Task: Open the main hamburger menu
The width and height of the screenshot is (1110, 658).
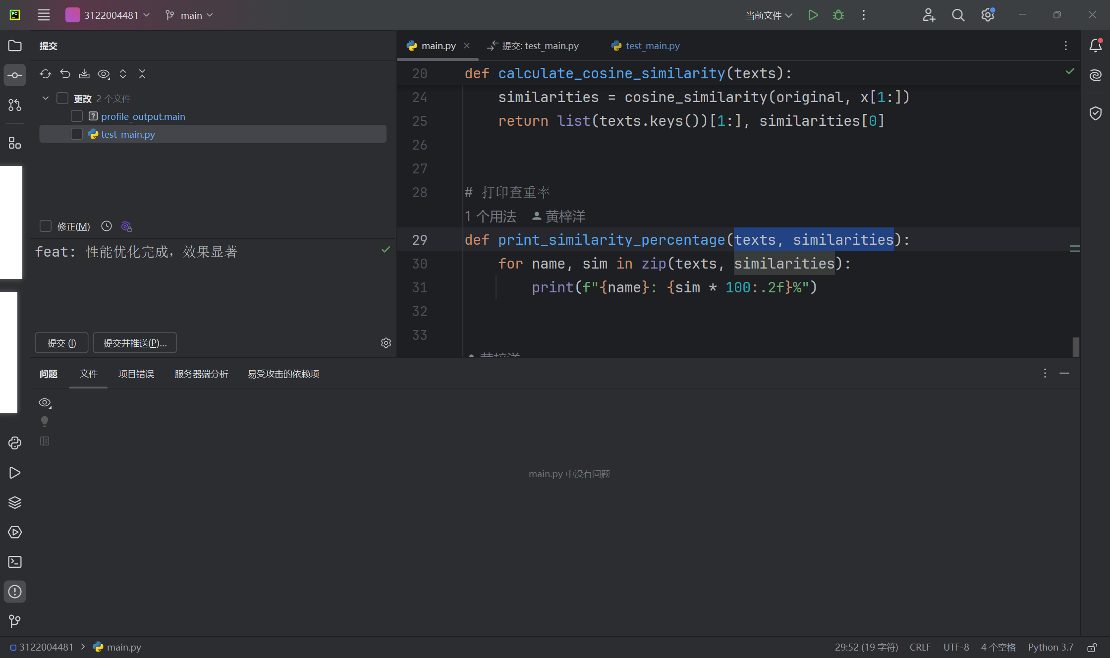Action: point(44,15)
